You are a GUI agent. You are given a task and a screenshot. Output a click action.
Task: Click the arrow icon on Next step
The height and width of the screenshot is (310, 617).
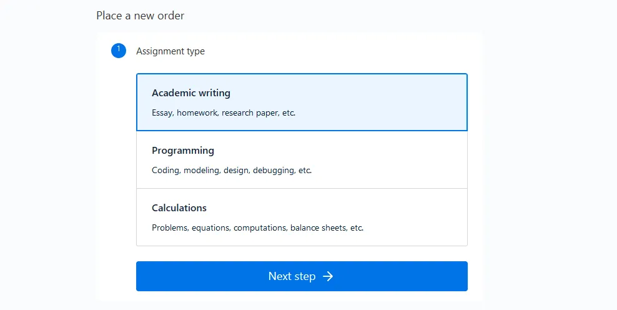coord(328,276)
